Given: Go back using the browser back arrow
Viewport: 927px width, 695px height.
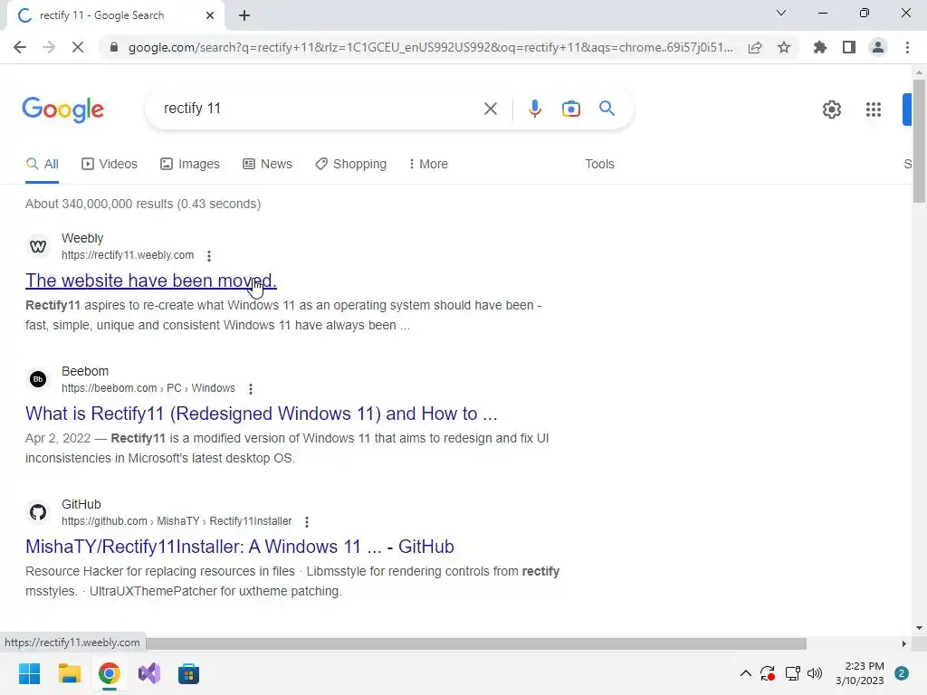Looking at the screenshot, I should (20, 47).
